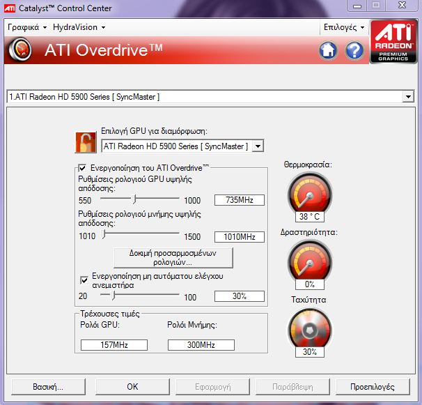The width and height of the screenshot is (422, 405).
Task: Open the Επιλογές menu
Action: point(344,27)
